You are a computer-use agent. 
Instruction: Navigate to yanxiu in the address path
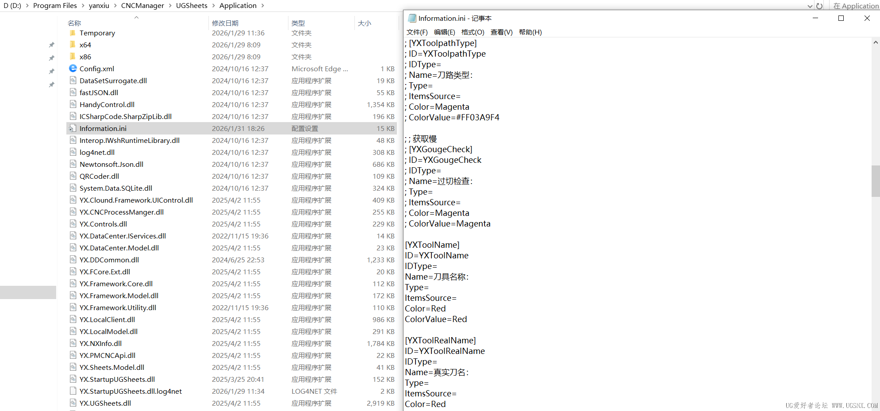[99, 6]
